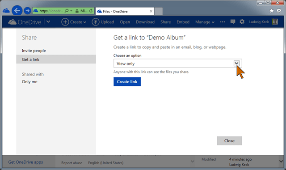
Task: Select the Files - OneDrive tab
Action: tap(125, 11)
